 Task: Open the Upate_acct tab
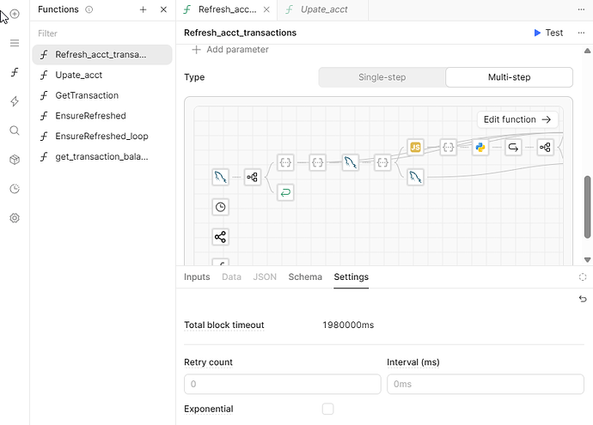(x=321, y=9)
